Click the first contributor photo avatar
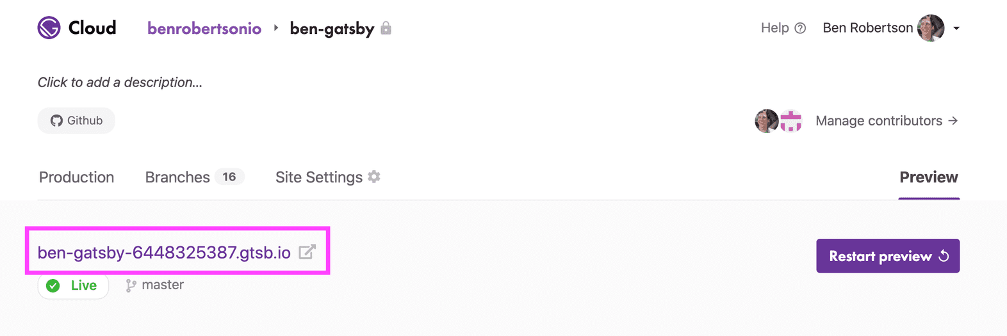This screenshot has height=336, width=1007. pos(767,120)
